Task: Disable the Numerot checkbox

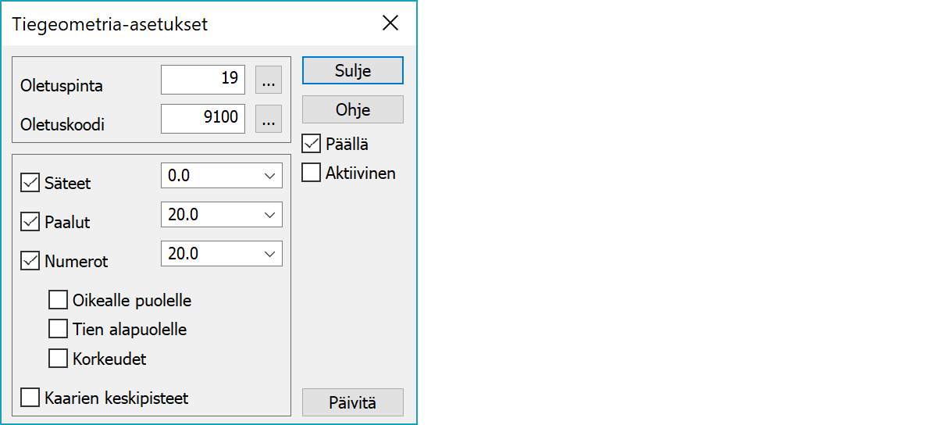Action: (x=30, y=261)
